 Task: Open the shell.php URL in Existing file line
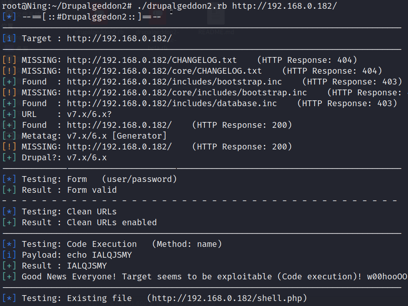pos(227,299)
